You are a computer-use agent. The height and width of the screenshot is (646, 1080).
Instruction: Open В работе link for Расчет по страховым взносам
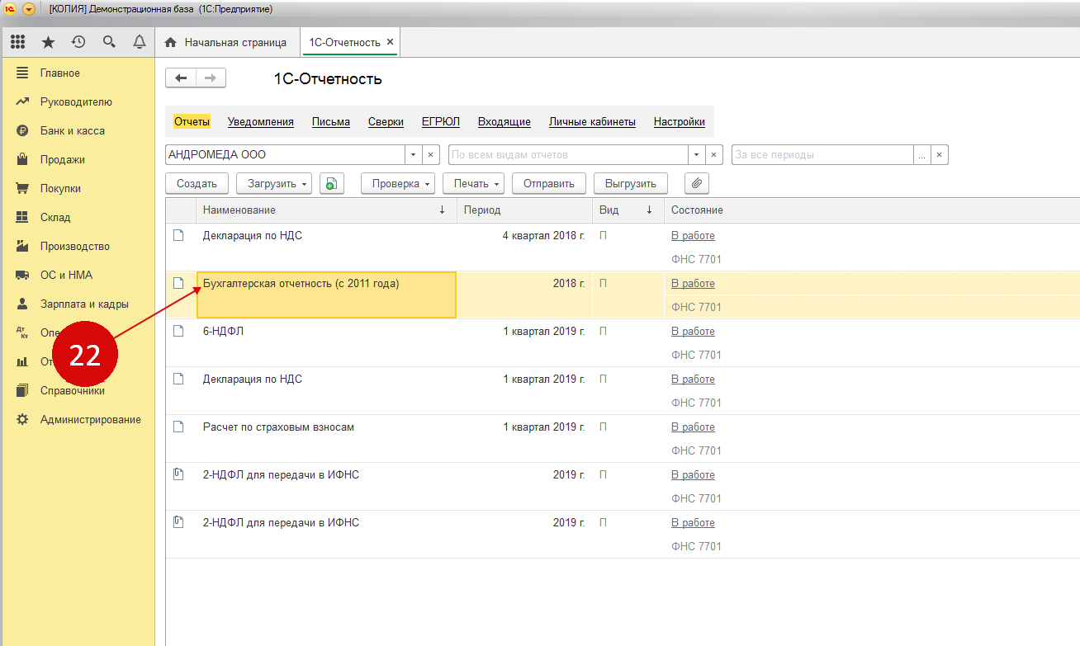tap(693, 427)
